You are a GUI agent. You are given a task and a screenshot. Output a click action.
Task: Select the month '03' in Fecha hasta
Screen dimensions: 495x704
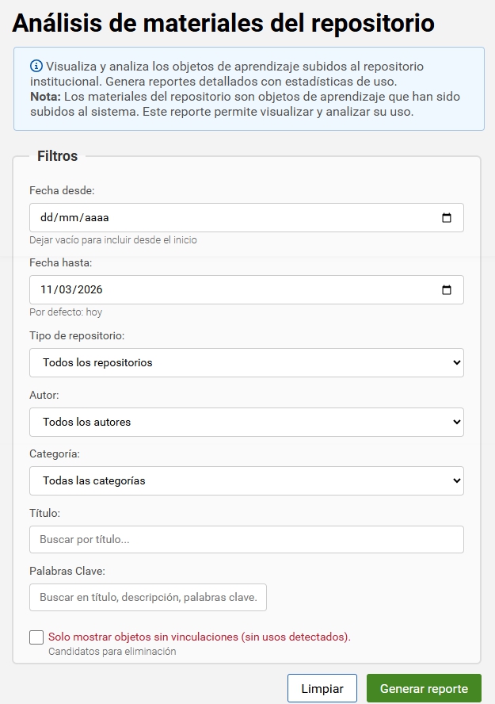(x=65, y=290)
